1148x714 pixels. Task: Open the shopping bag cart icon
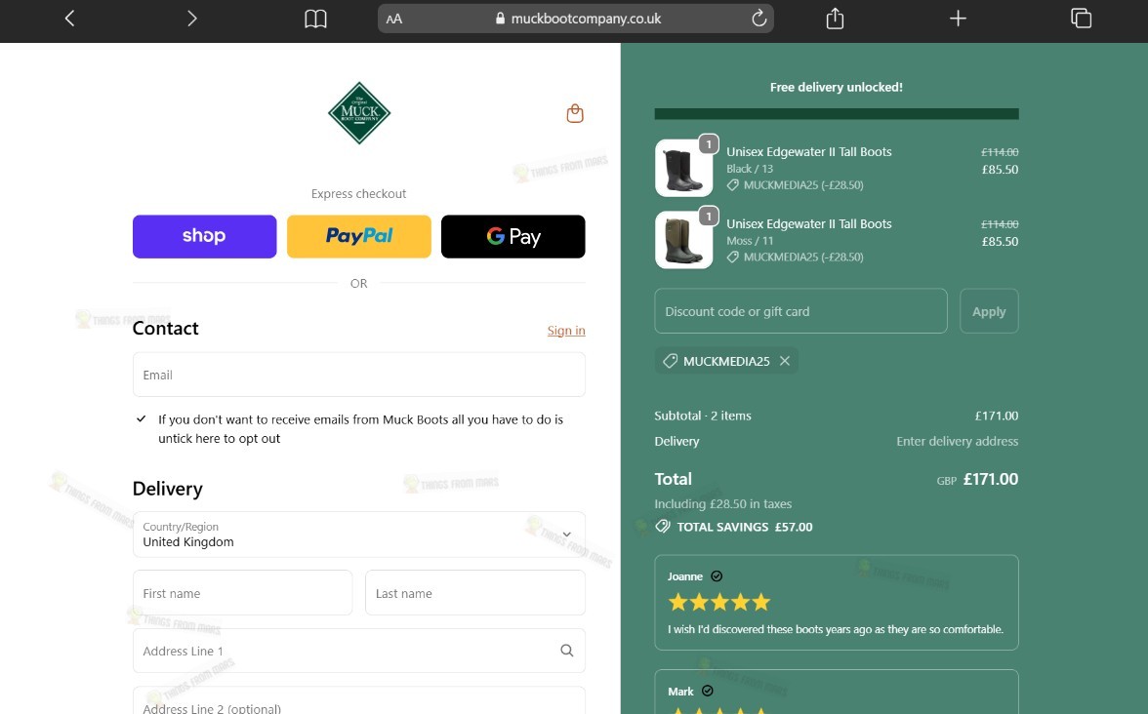(x=575, y=113)
